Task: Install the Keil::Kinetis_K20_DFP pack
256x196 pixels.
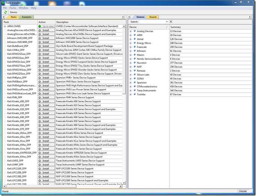Action: pos(46,109)
